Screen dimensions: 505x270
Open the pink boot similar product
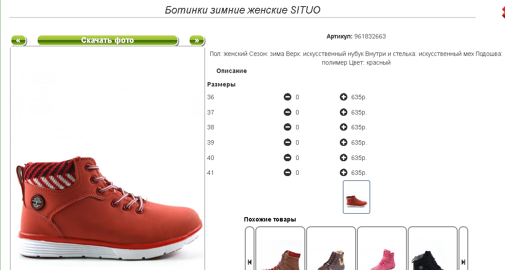[382, 248]
